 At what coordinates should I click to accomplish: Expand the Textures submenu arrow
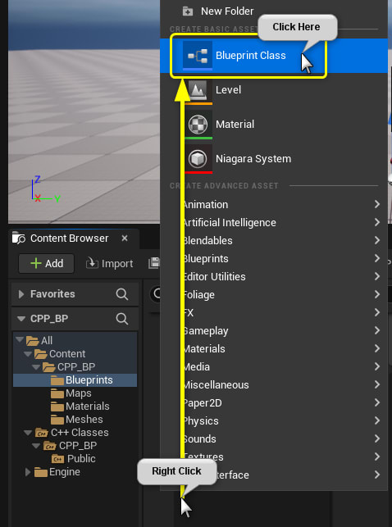coord(377,457)
